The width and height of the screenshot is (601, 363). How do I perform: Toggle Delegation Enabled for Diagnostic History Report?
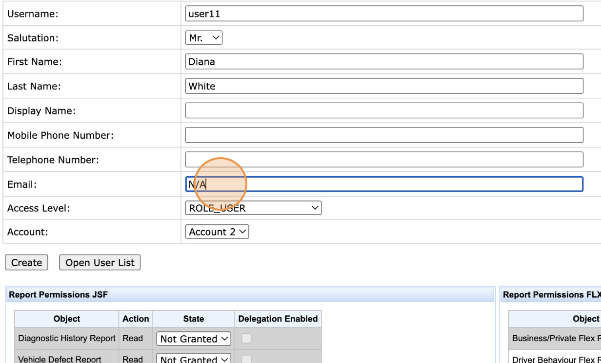click(x=246, y=339)
